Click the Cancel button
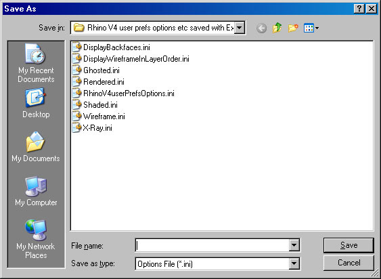This screenshot has height=279, width=381. pos(349,263)
